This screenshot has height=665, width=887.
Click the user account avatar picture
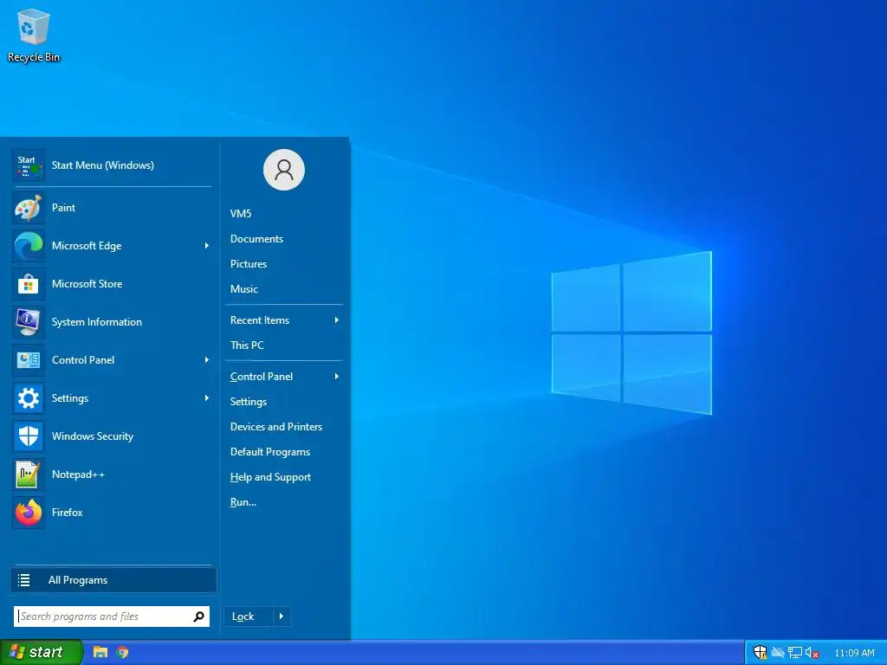284,170
